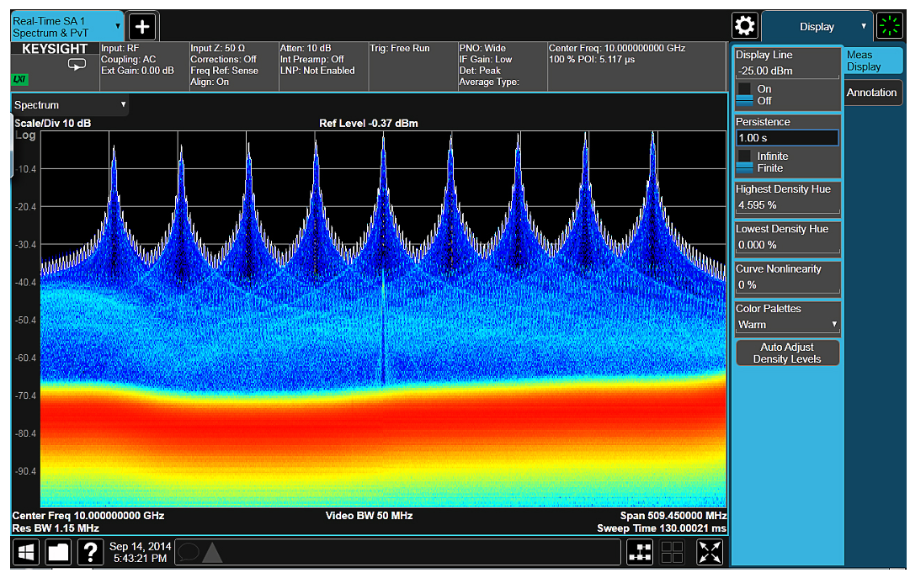Expand the Display menu dropdown
This screenshot has width=910, height=573.
(x=817, y=27)
